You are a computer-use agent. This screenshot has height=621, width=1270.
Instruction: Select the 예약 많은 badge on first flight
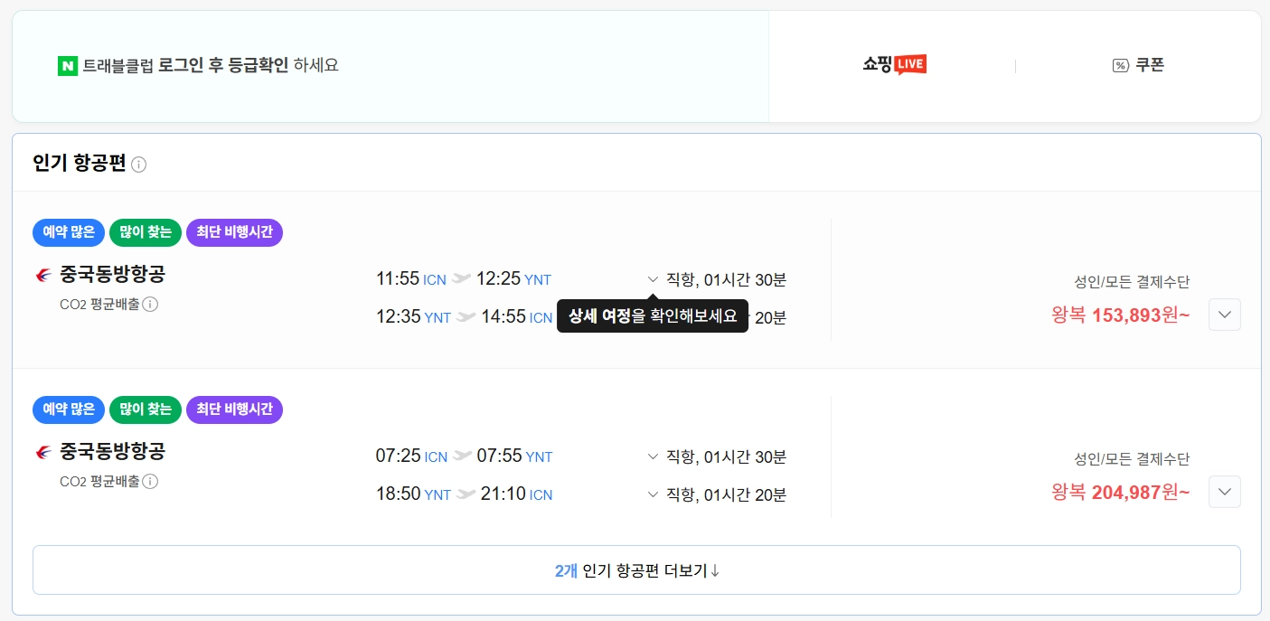68,232
